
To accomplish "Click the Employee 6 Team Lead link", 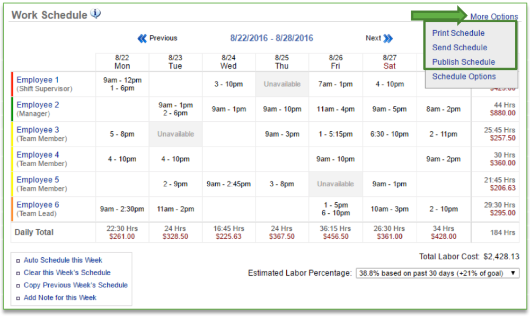I will [38, 204].
